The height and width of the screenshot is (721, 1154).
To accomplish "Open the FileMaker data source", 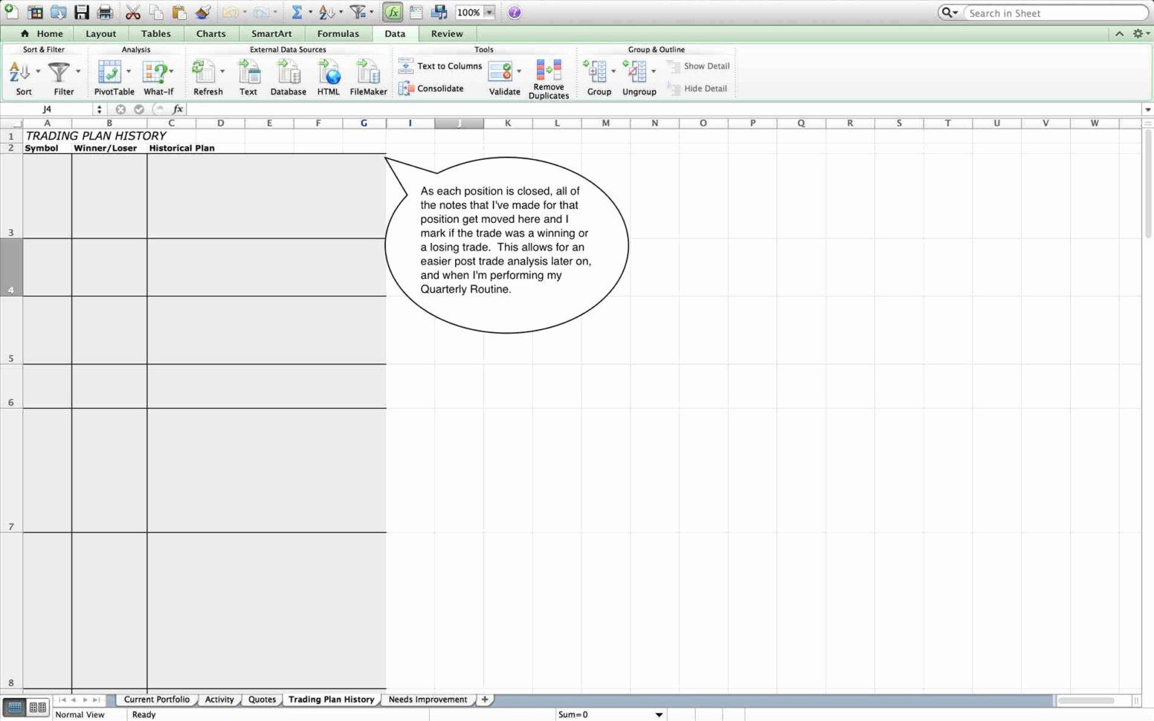I will tap(368, 74).
